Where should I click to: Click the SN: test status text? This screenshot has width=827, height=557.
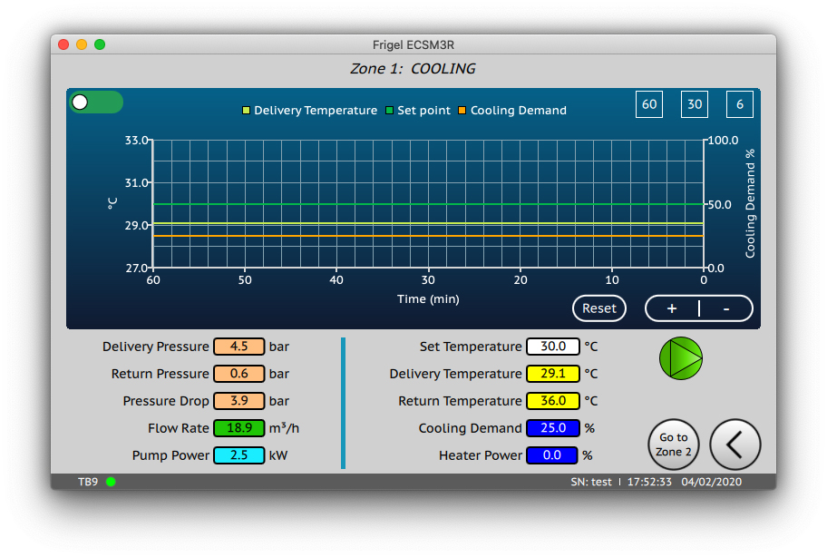click(x=590, y=482)
